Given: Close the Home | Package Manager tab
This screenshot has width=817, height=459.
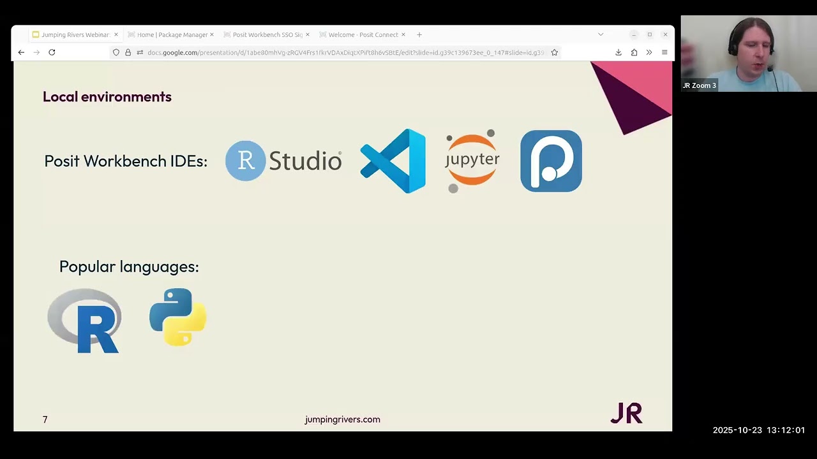Looking at the screenshot, I should coord(211,34).
